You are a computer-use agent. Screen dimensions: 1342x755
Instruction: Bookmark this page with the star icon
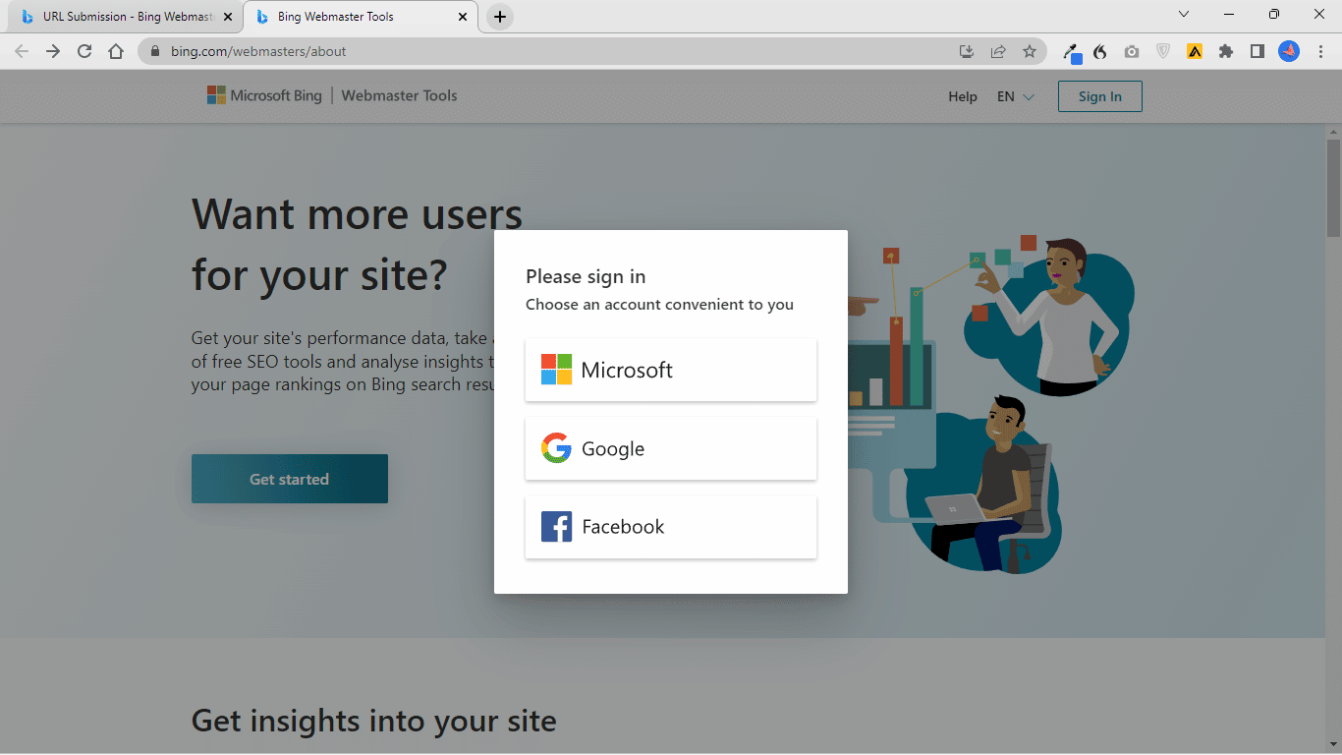point(1029,51)
